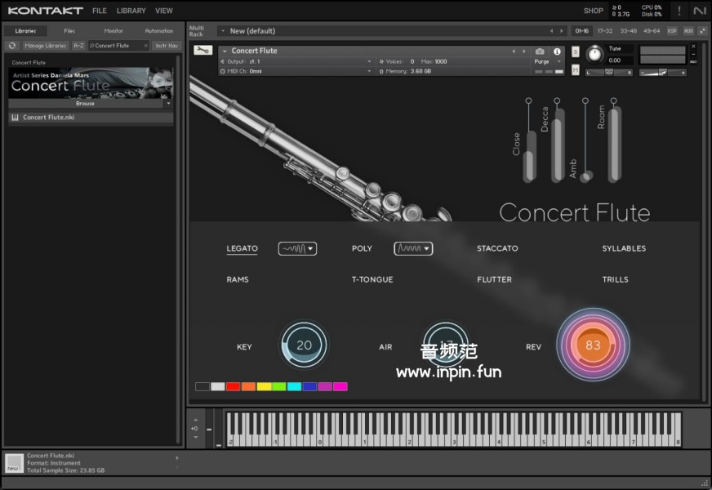Click the exclamation warning icon
Viewport: 712px width, 490px height.
tap(679, 11)
